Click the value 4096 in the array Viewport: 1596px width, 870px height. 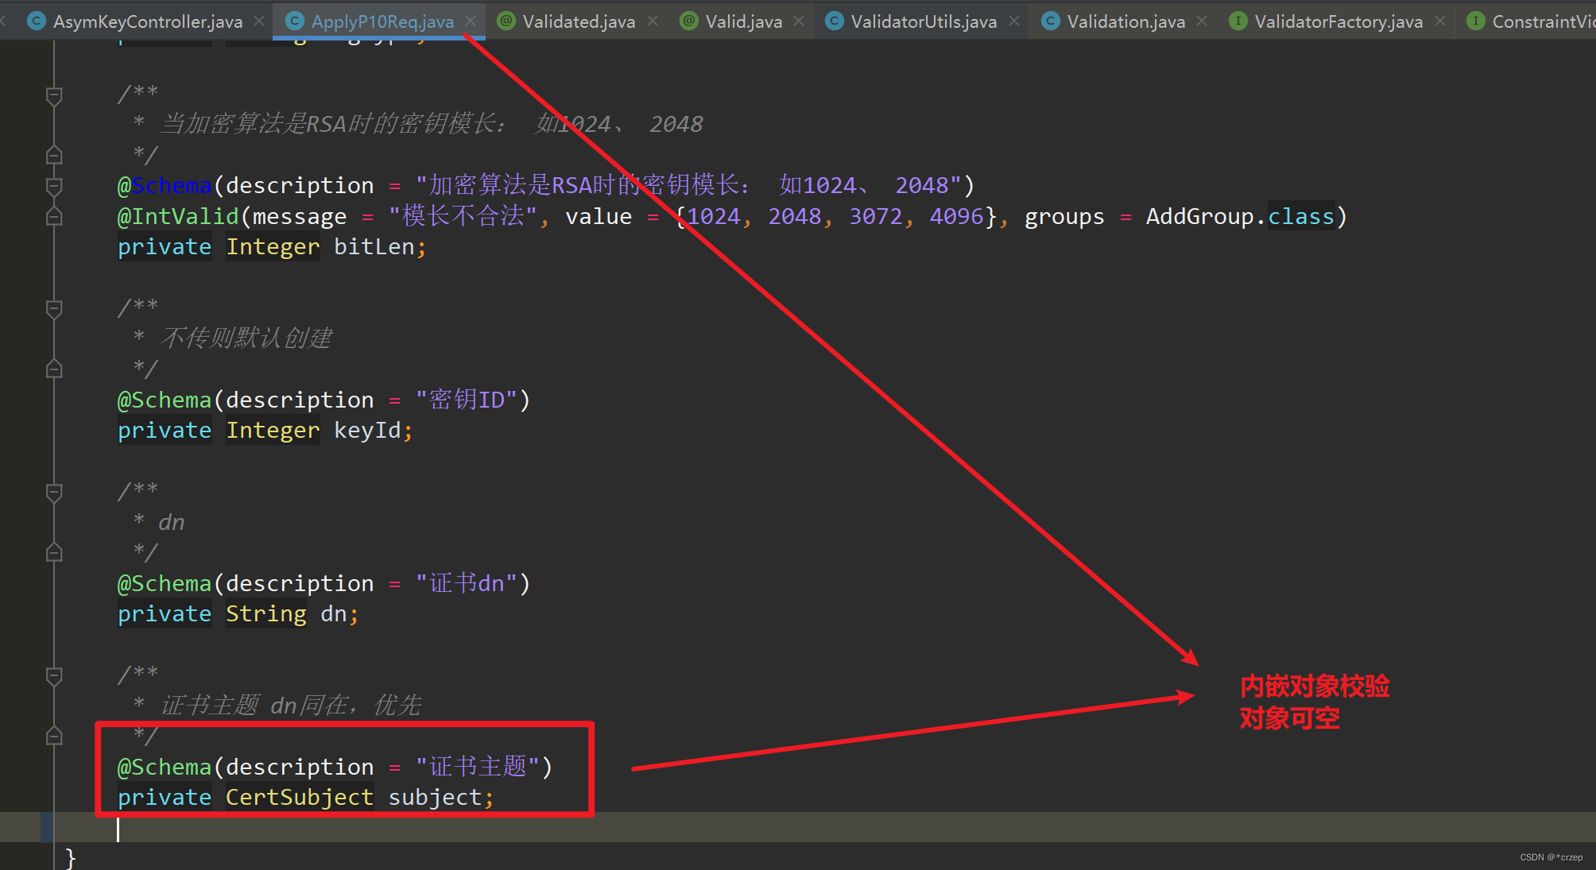[x=957, y=216]
